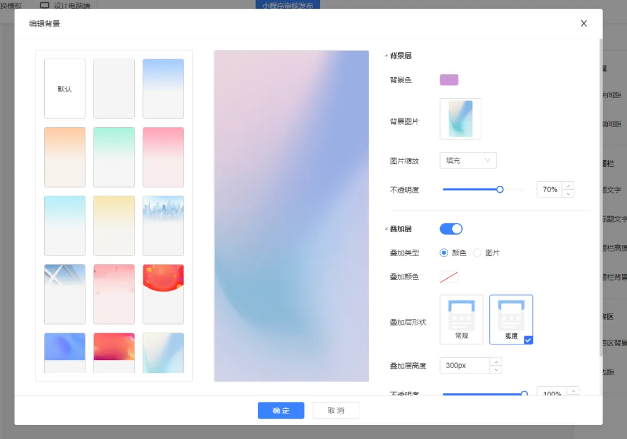Select the 图片 overlay type radio
The image size is (627, 439).
(x=477, y=253)
